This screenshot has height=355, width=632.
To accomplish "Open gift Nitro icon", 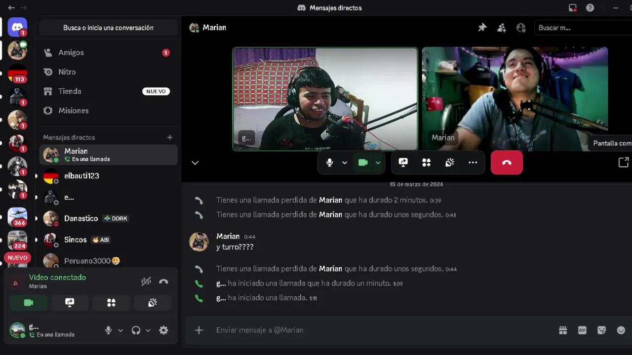I will [563, 330].
